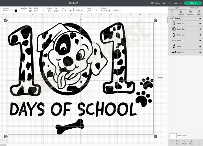The height and width of the screenshot is (146, 203).
Task: Click the Deselect icon in the toolbar
Action: tap(24, 11)
